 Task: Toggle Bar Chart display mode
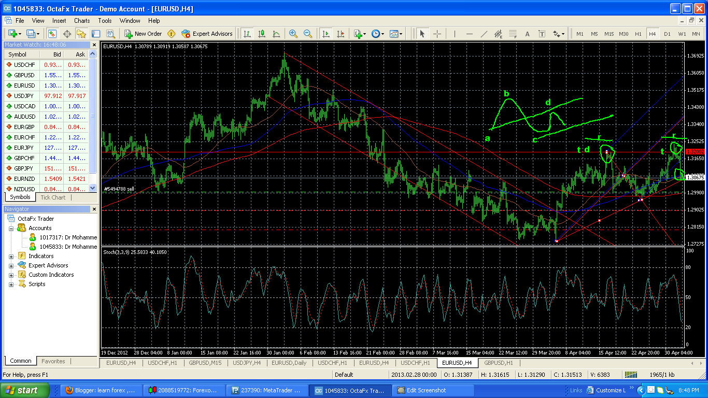(x=247, y=34)
